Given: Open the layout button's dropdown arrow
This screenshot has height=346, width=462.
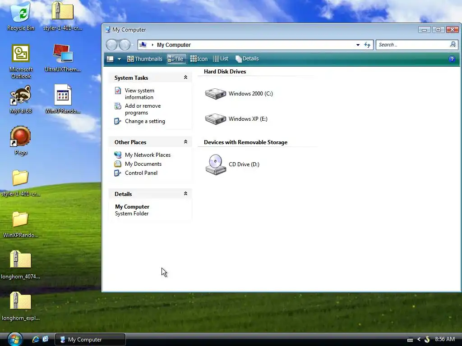Looking at the screenshot, I should coord(119,59).
